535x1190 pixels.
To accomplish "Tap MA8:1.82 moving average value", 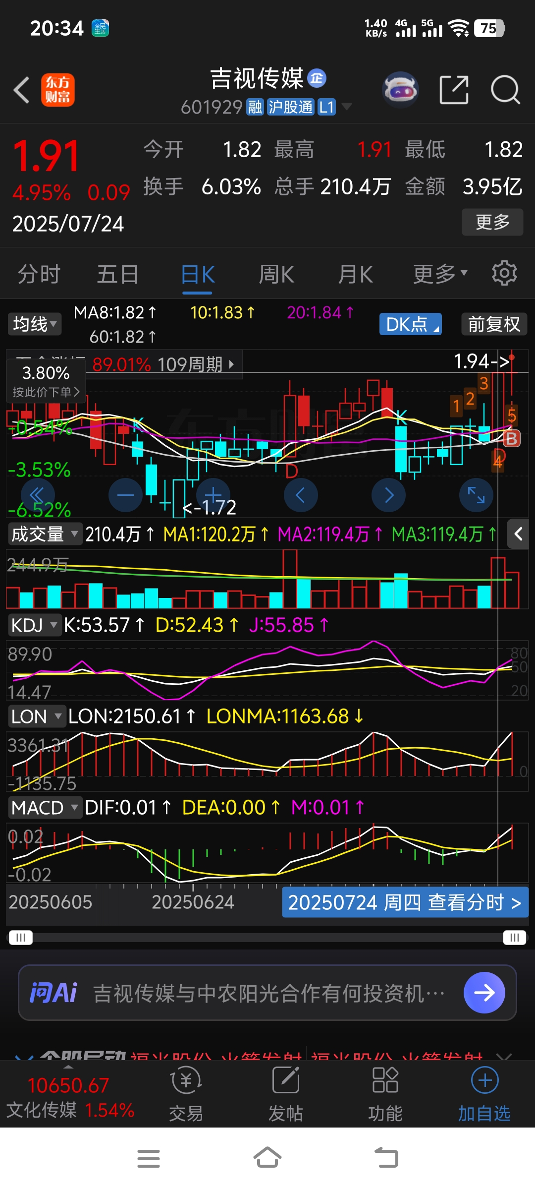I will (x=115, y=312).
